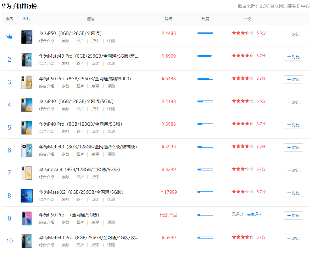This screenshot has width=312, height=253.
Task: Open the 华为Mate40 玻璃版 title link
Action: pyautogui.click(x=88, y=147)
